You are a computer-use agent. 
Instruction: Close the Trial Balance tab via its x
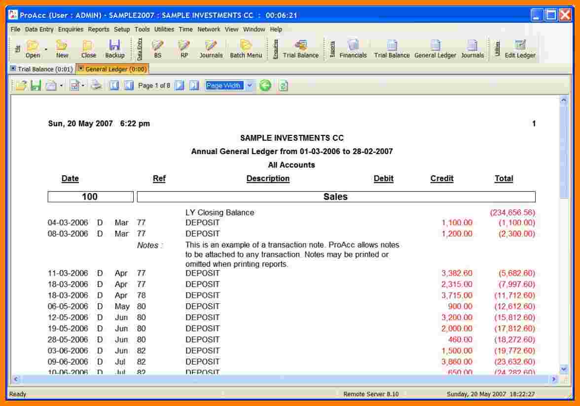(13, 69)
